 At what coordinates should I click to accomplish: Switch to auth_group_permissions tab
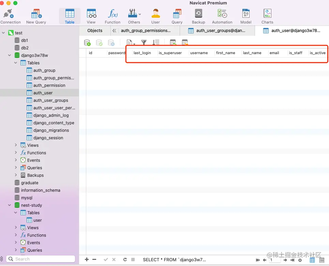[146, 31]
